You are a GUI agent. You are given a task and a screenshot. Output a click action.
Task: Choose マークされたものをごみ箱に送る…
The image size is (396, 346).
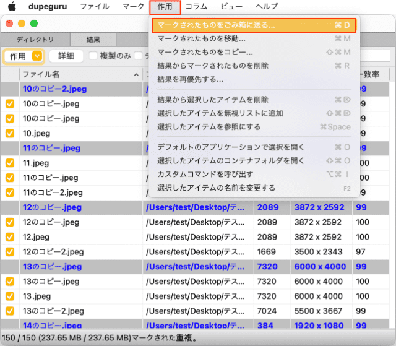254,25
